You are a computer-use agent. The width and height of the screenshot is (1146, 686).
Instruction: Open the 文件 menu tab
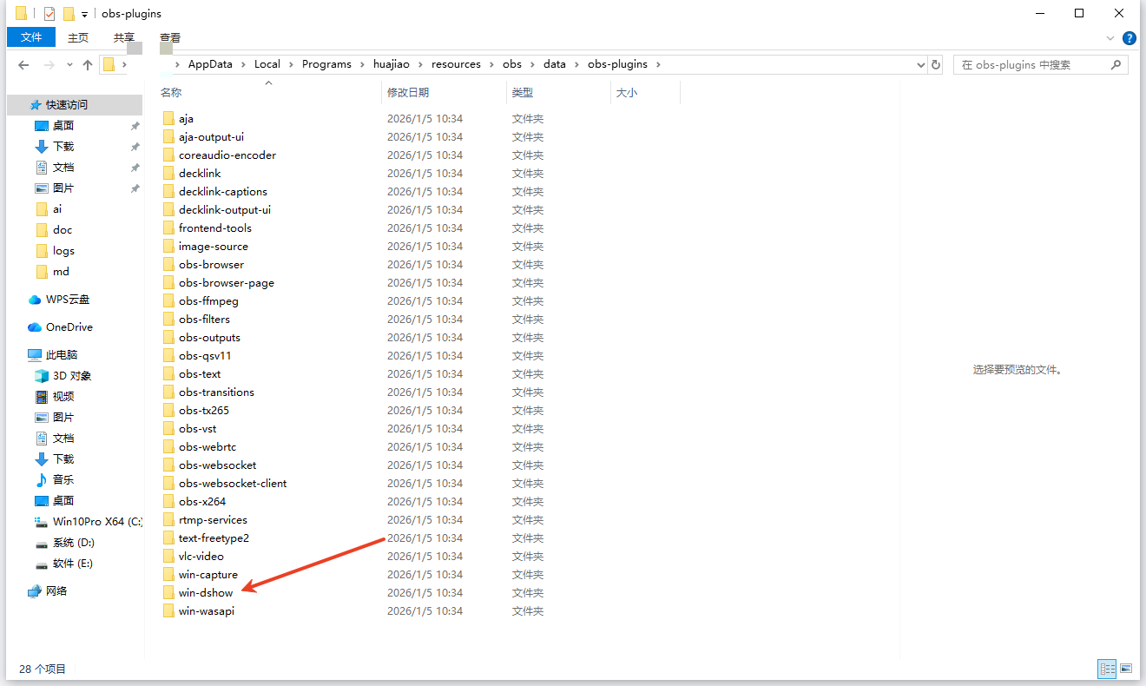31,37
